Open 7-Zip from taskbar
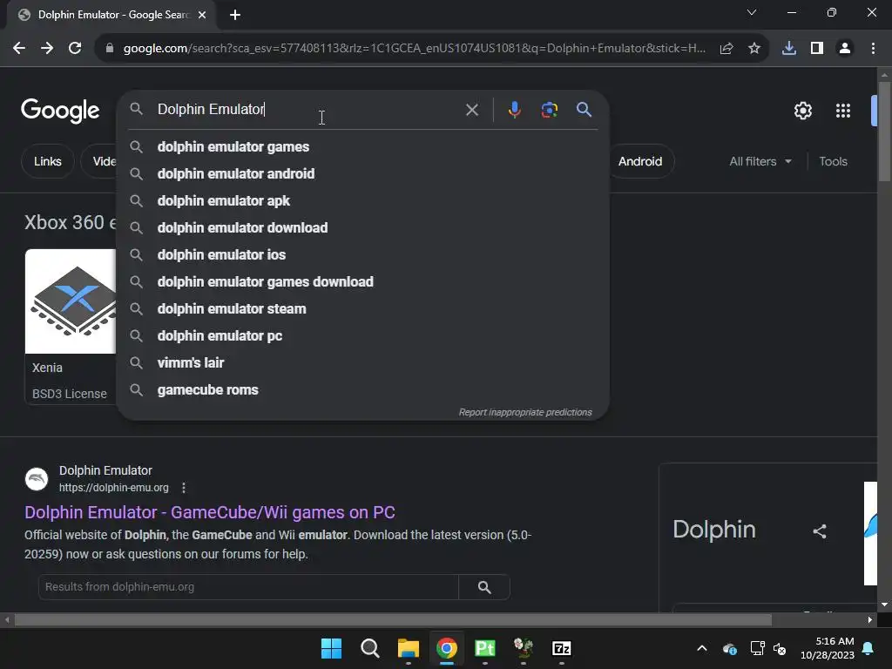 562,648
